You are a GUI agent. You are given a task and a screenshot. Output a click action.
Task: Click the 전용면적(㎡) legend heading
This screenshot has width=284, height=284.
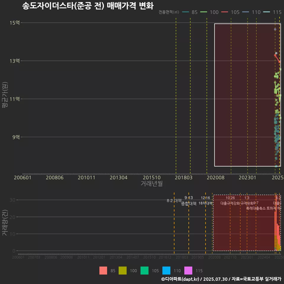point(169,12)
